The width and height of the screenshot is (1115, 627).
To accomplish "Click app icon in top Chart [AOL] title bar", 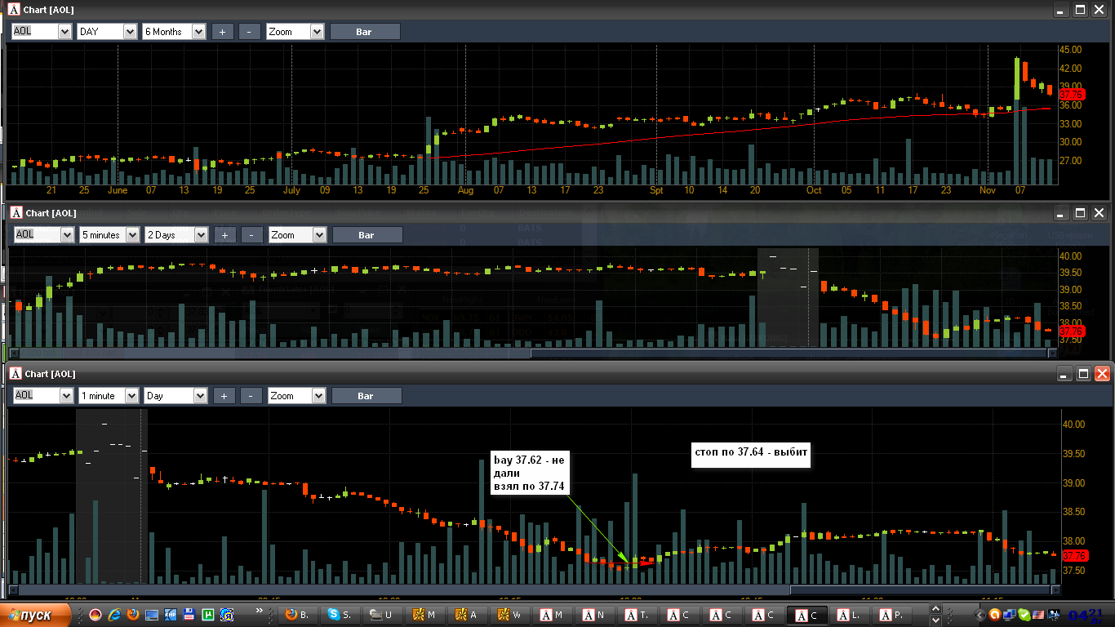I will click(14, 9).
